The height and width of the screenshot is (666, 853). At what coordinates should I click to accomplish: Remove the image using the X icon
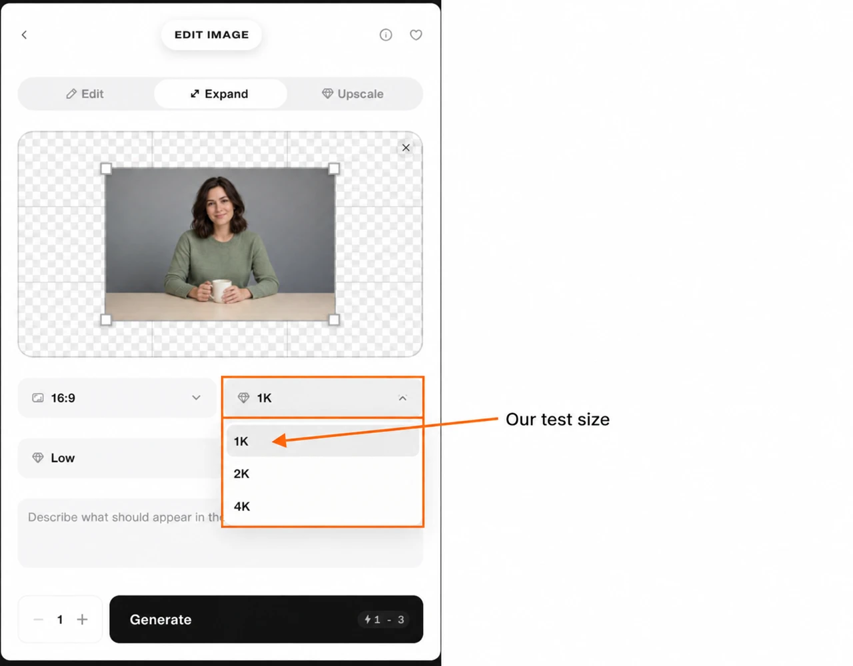(x=406, y=148)
